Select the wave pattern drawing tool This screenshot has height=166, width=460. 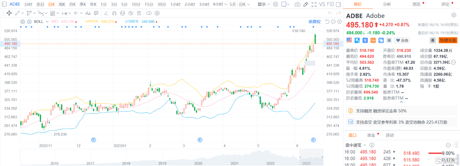[41, 13]
